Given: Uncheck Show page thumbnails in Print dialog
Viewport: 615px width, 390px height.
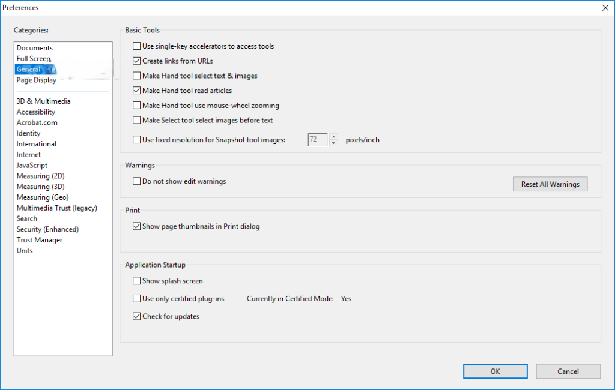Looking at the screenshot, I should point(136,226).
